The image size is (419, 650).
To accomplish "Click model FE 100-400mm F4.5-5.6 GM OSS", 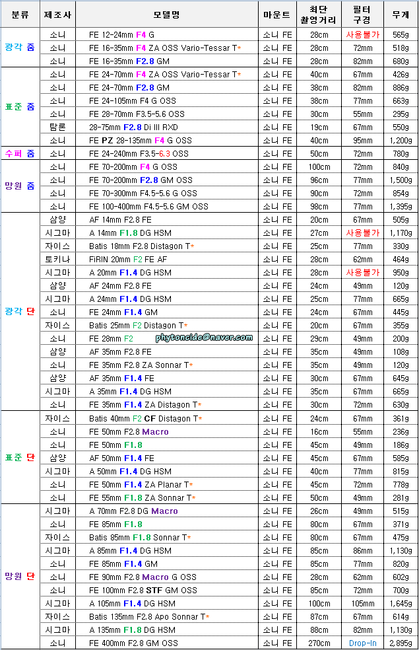I will (148, 207).
